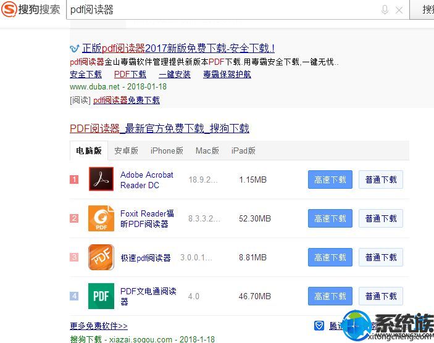Click 普通下载 for 极速pdf阅读器
This screenshot has height=343, width=434.
tap(381, 257)
